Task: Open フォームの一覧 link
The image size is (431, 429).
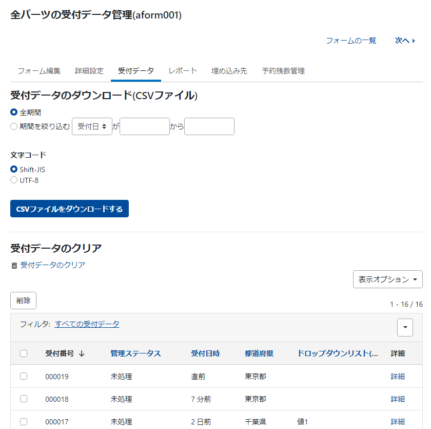Action: pos(351,41)
